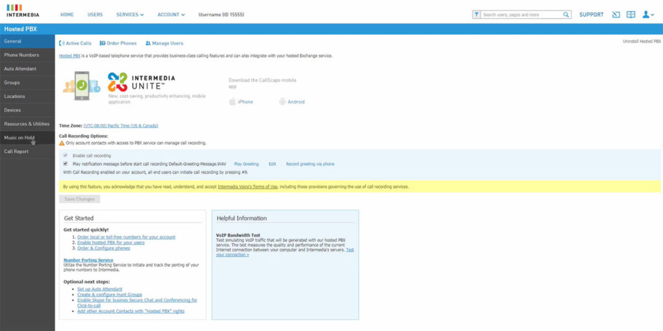Click the Pacific Time zone link

click(120, 125)
